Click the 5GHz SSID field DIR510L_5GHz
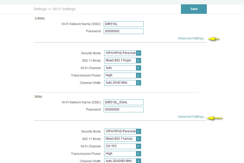 pyautogui.click(x=123, y=102)
